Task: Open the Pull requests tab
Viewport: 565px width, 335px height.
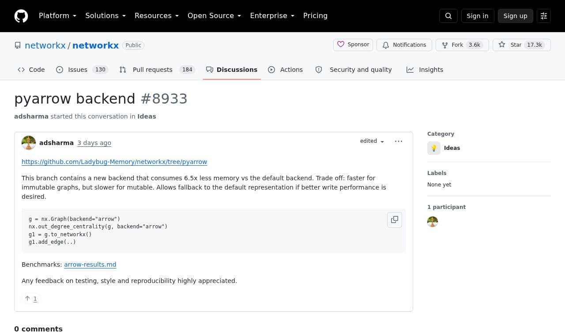Action: tap(157, 70)
